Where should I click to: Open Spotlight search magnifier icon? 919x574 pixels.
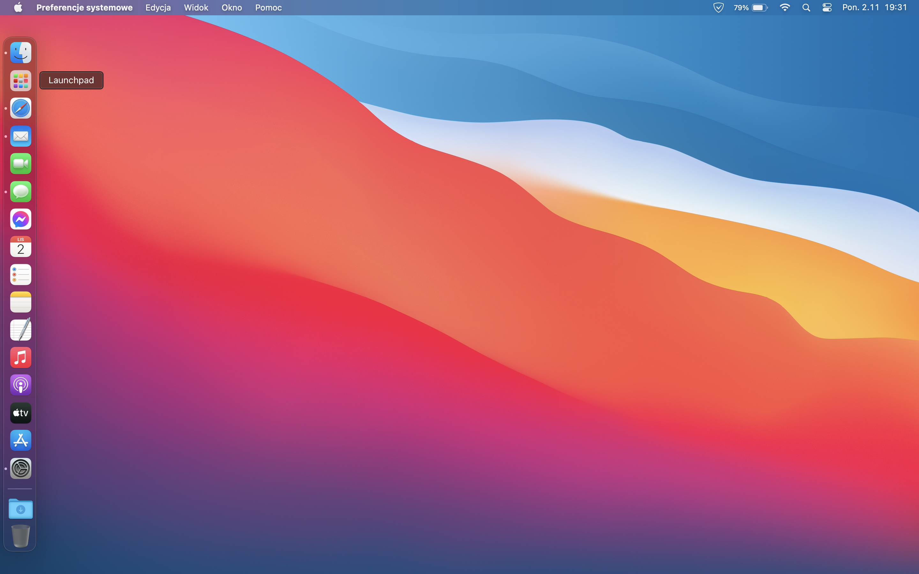click(806, 8)
